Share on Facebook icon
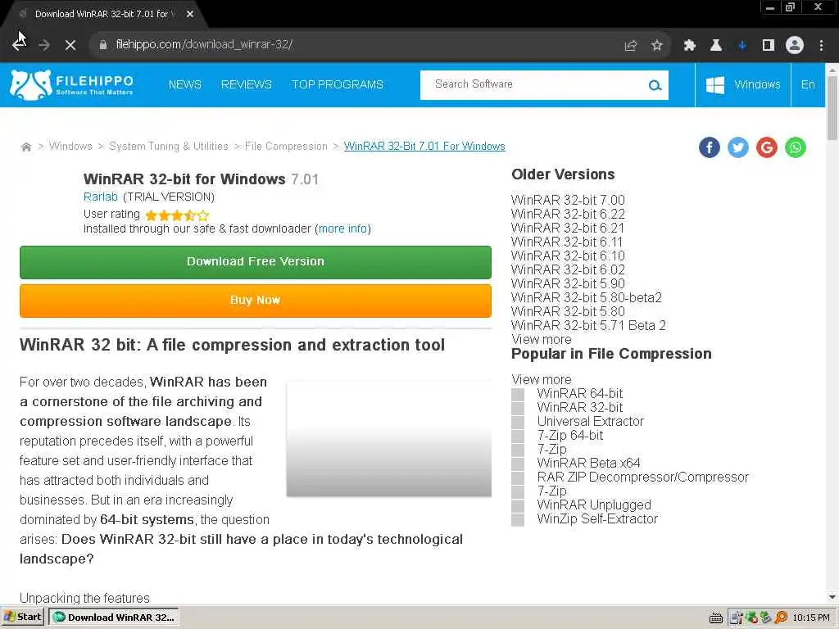This screenshot has height=629, width=839. [x=709, y=147]
